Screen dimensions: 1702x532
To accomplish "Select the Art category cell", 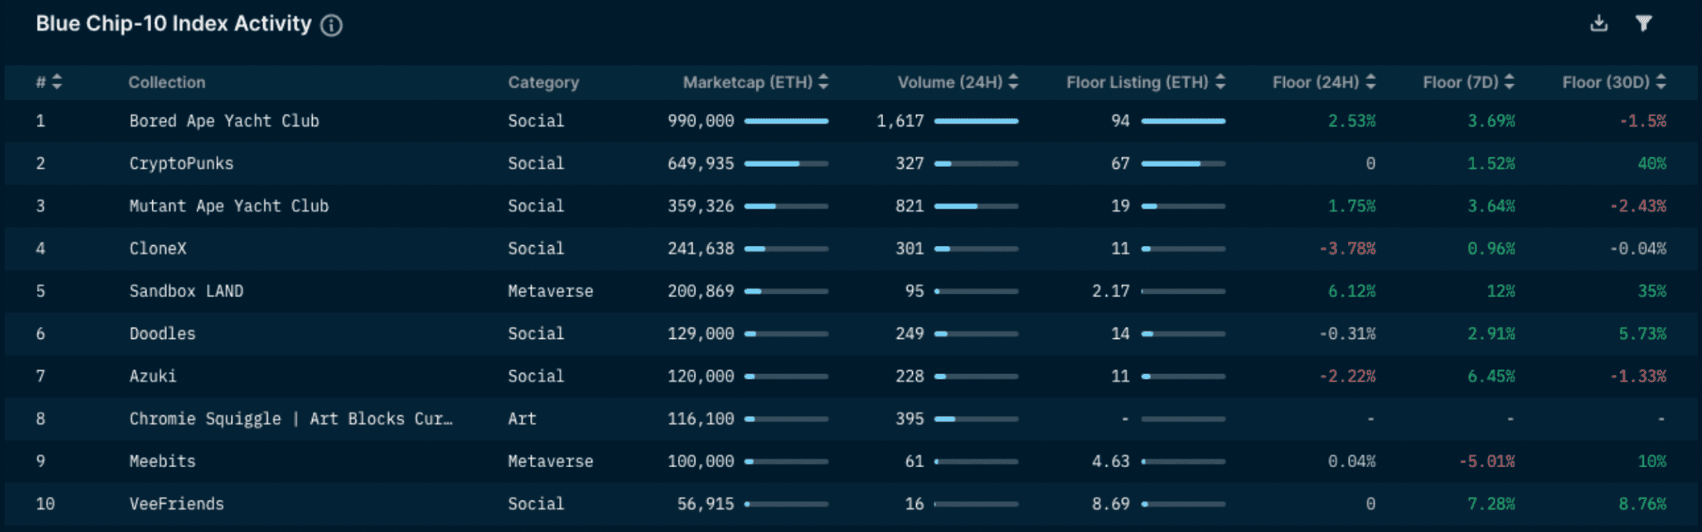I will click(x=522, y=419).
